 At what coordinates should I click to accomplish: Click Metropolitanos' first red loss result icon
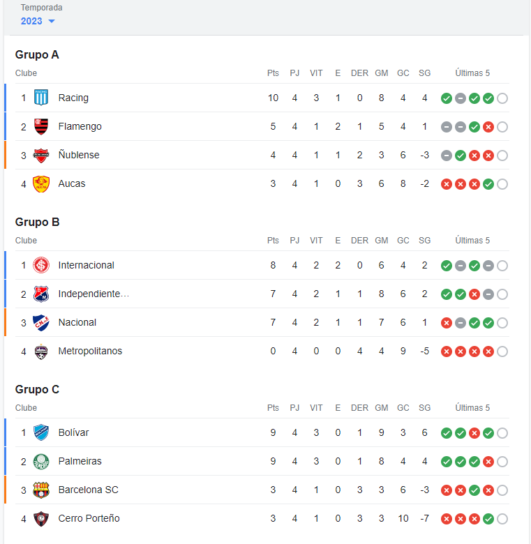tap(447, 352)
